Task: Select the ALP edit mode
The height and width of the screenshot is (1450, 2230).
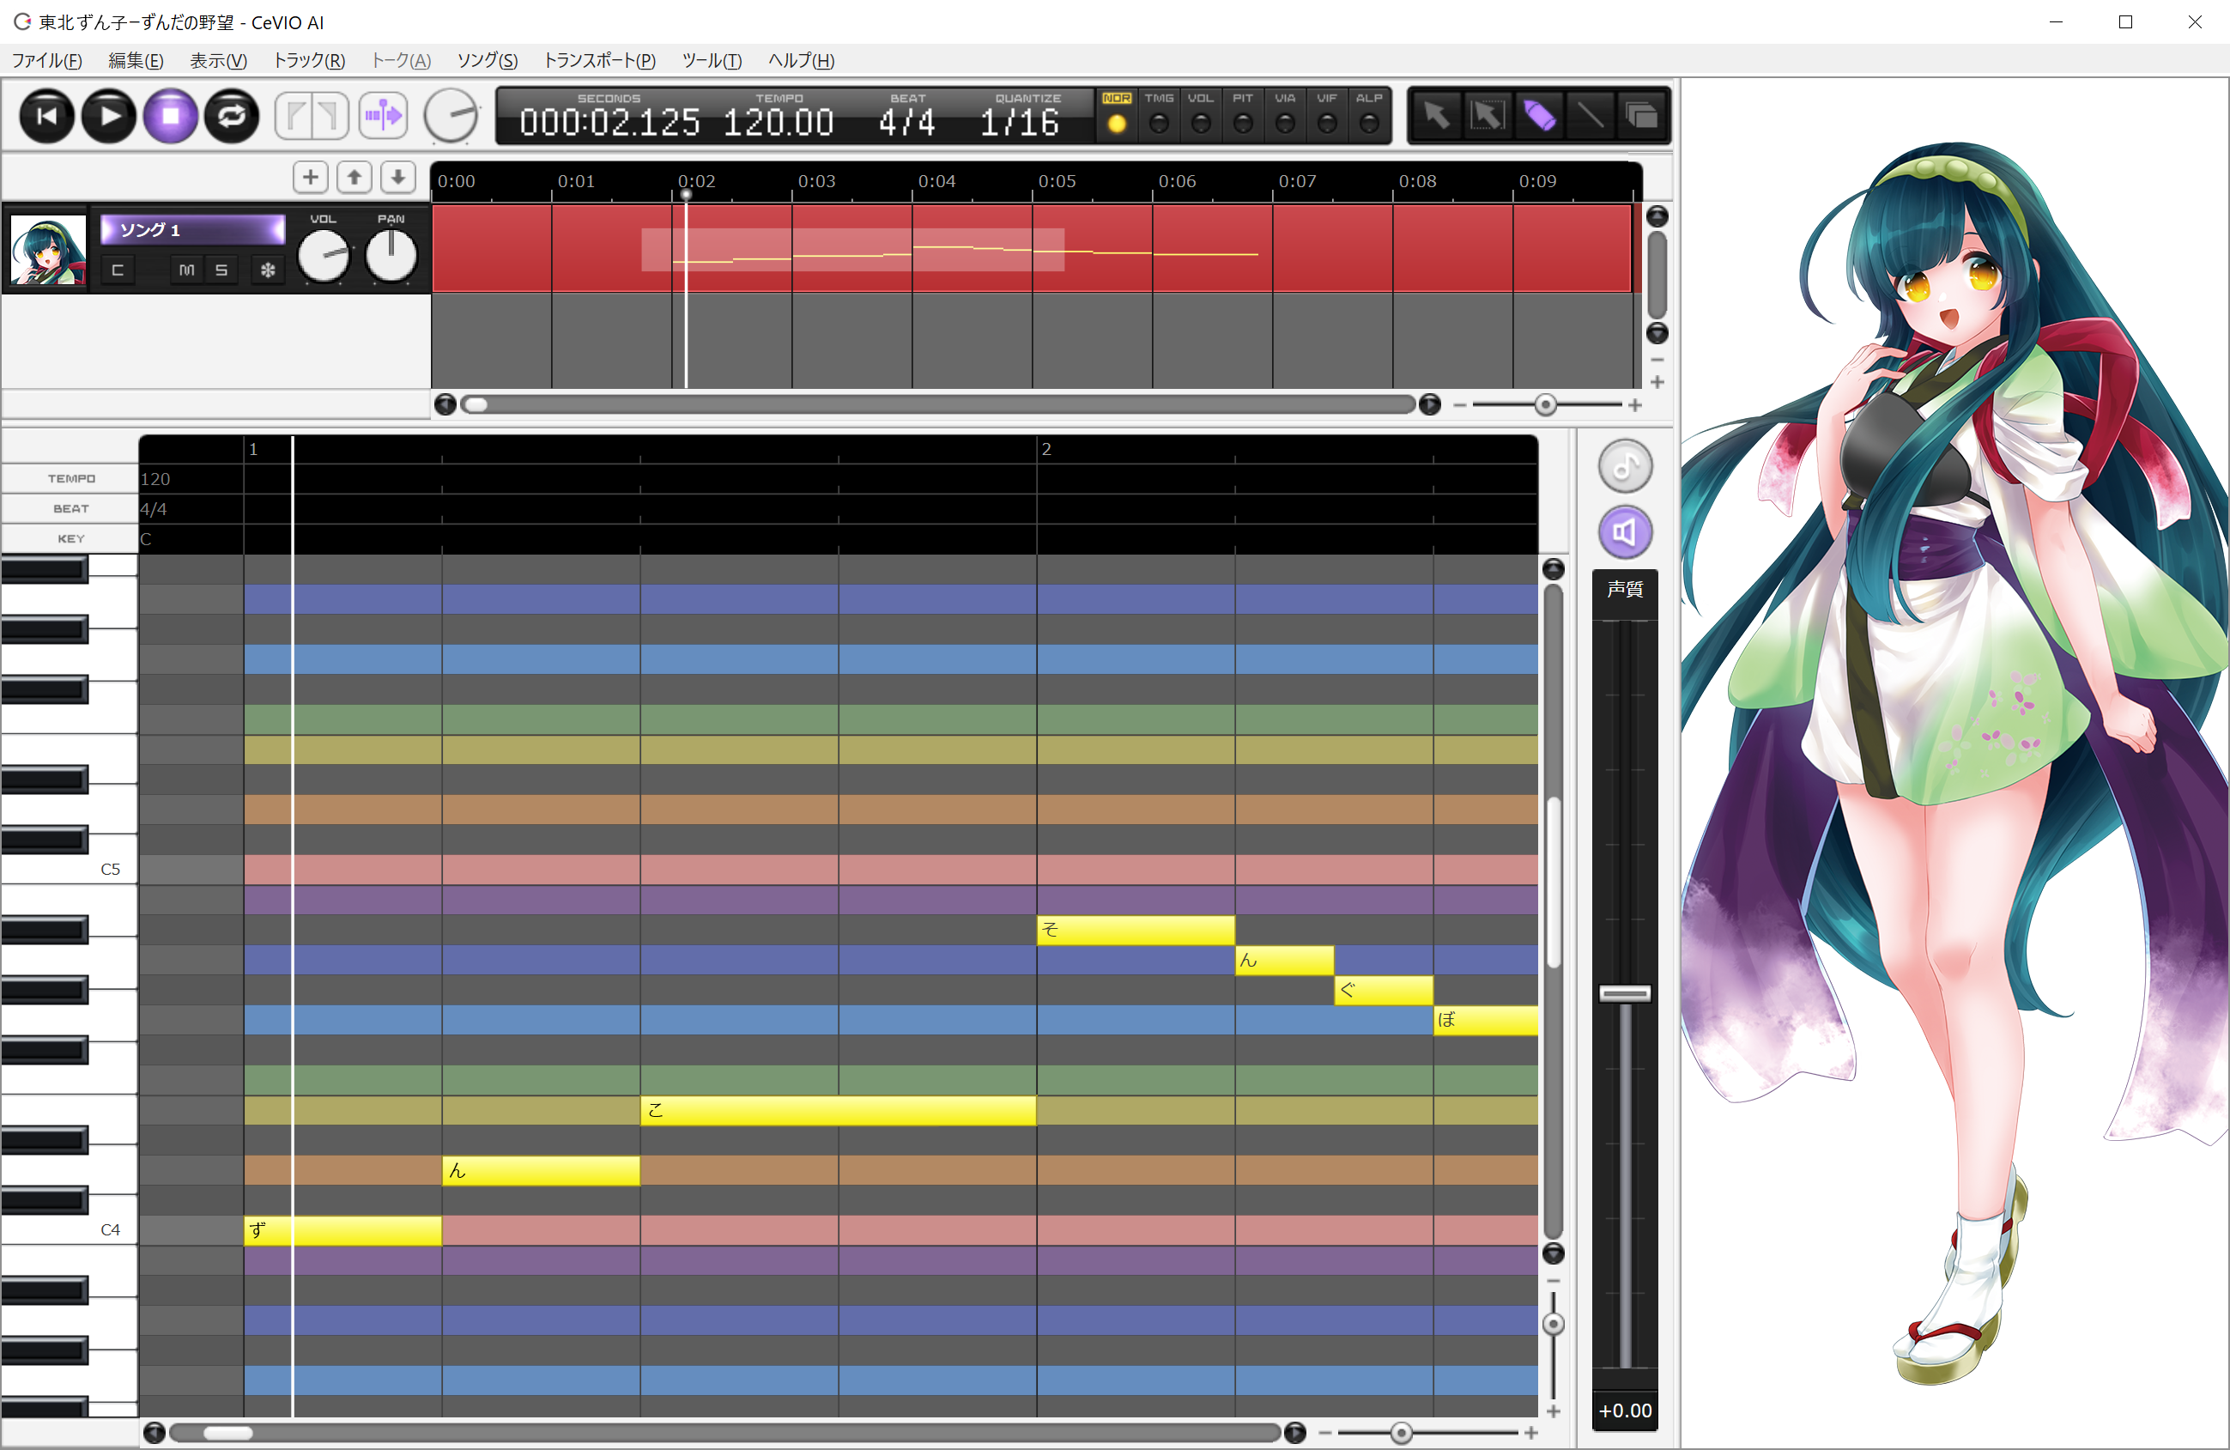Action: coord(1369,114)
